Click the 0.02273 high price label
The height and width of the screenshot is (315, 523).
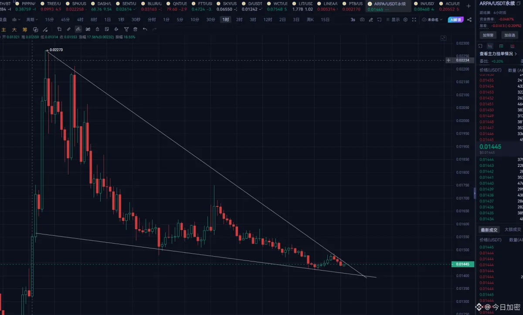[56, 50]
